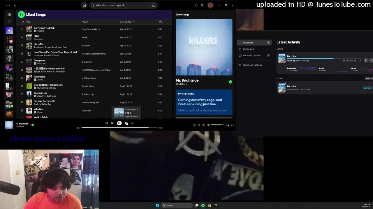
Task: Open Overview tab in downloads window
Action: (254, 43)
